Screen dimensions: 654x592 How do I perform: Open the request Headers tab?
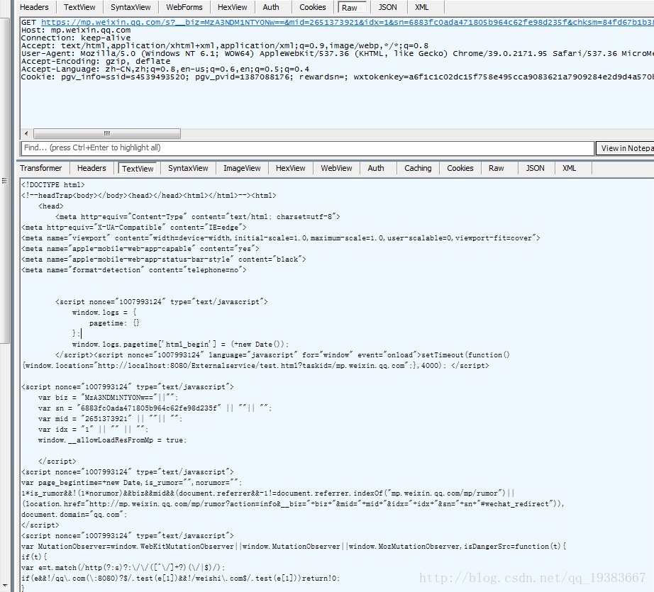pyautogui.click(x=34, y=7)
